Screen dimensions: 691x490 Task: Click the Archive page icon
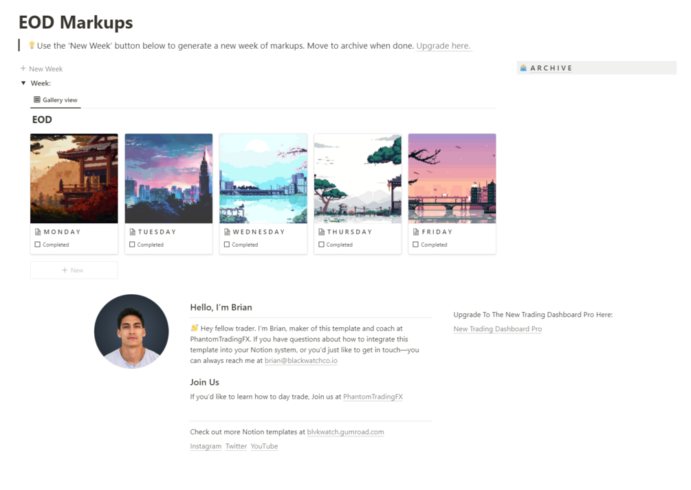(x=523, y=68)
